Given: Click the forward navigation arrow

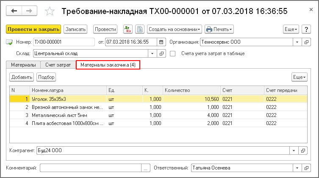Looking at the screenshot, I should [x=29, y=10].
